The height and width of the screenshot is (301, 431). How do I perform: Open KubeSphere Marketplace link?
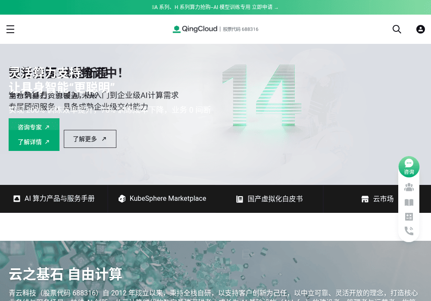tap(162, 199)
